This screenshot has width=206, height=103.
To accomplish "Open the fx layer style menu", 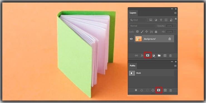I will click(142, 56).
